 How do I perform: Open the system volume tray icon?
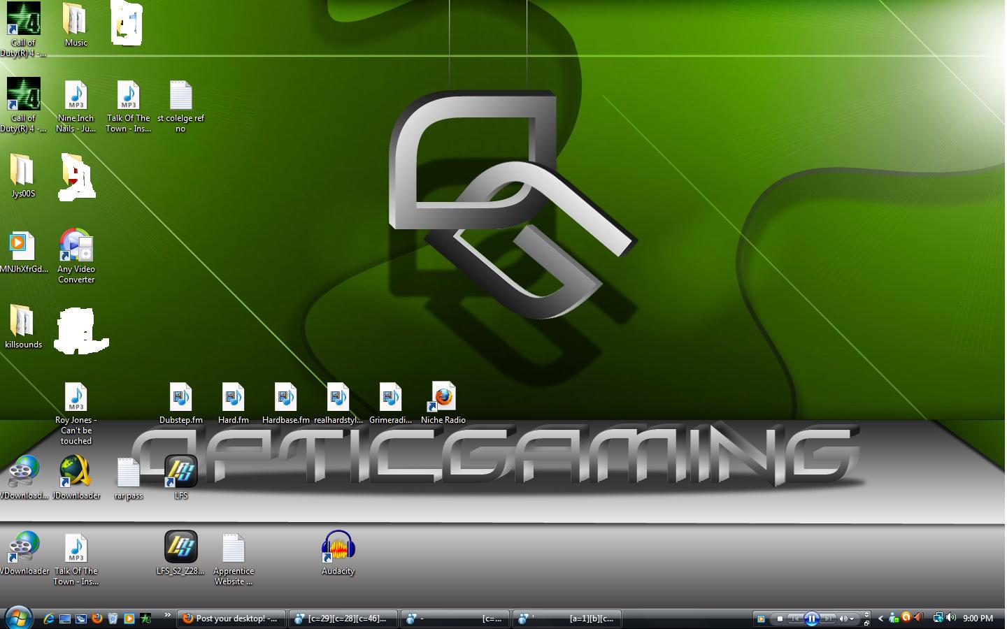[951, 618]
